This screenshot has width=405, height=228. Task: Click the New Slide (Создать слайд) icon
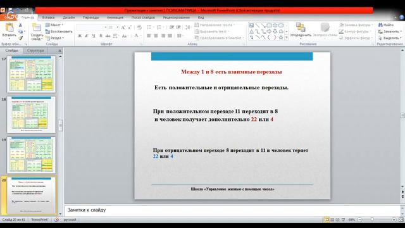[37, 27]
